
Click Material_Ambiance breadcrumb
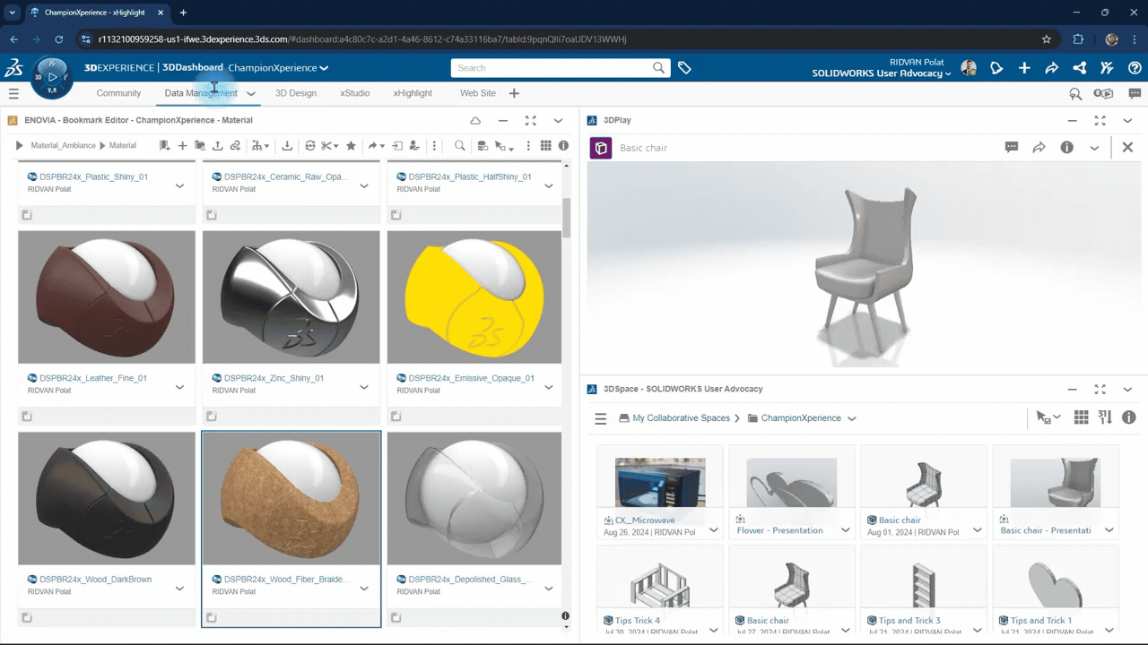click(64, 145)
